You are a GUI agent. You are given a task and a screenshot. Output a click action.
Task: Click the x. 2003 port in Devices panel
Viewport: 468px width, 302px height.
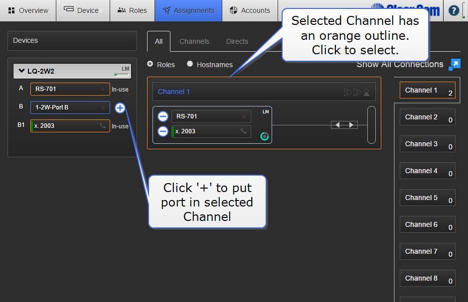pyautogui.click(x=70, y=126)
